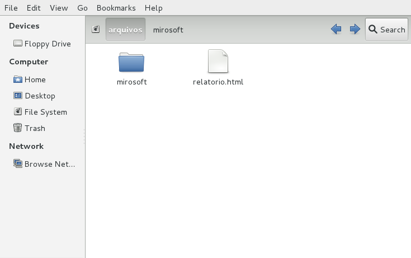
Task: Go to Home via sidebar icon
Action: [x=18, y=79]
